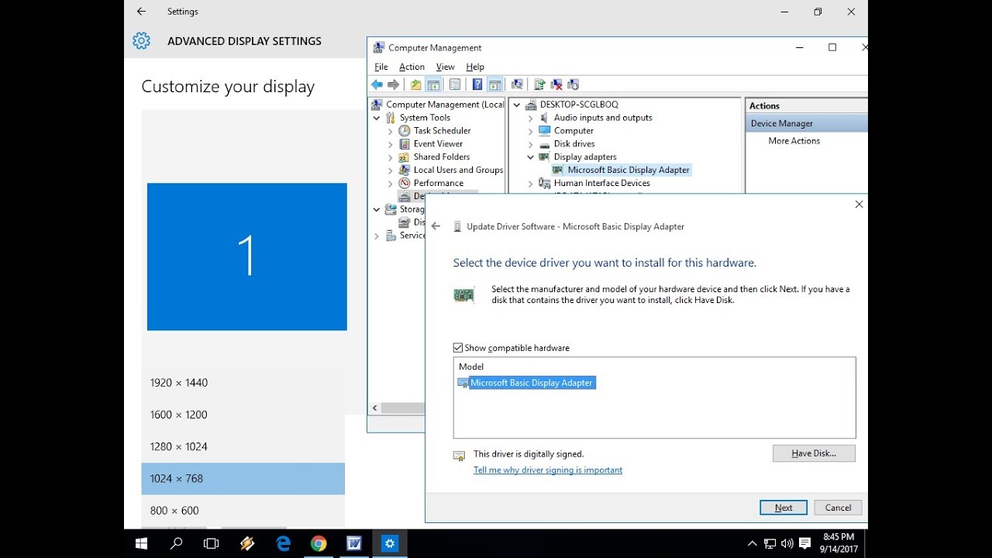
Task: Choose the 800 × 600 resolution option
Action: pyautogui.click(x=243, y=511)
